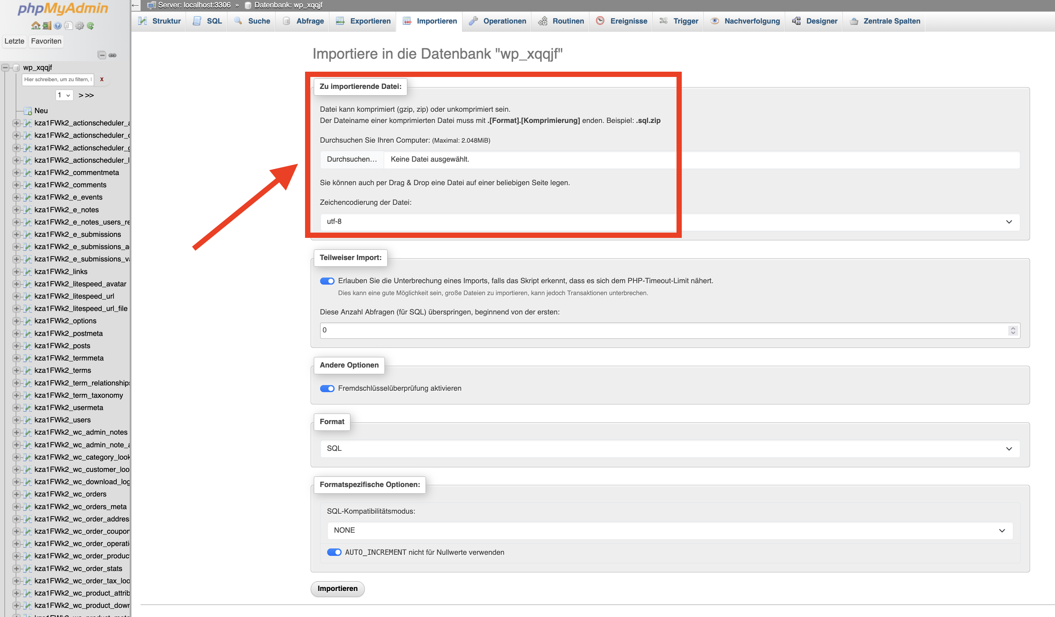Viewport: 1055px width, 617px height.
Task: Click the green reload navigation icon
Action: tap(90, 26)
